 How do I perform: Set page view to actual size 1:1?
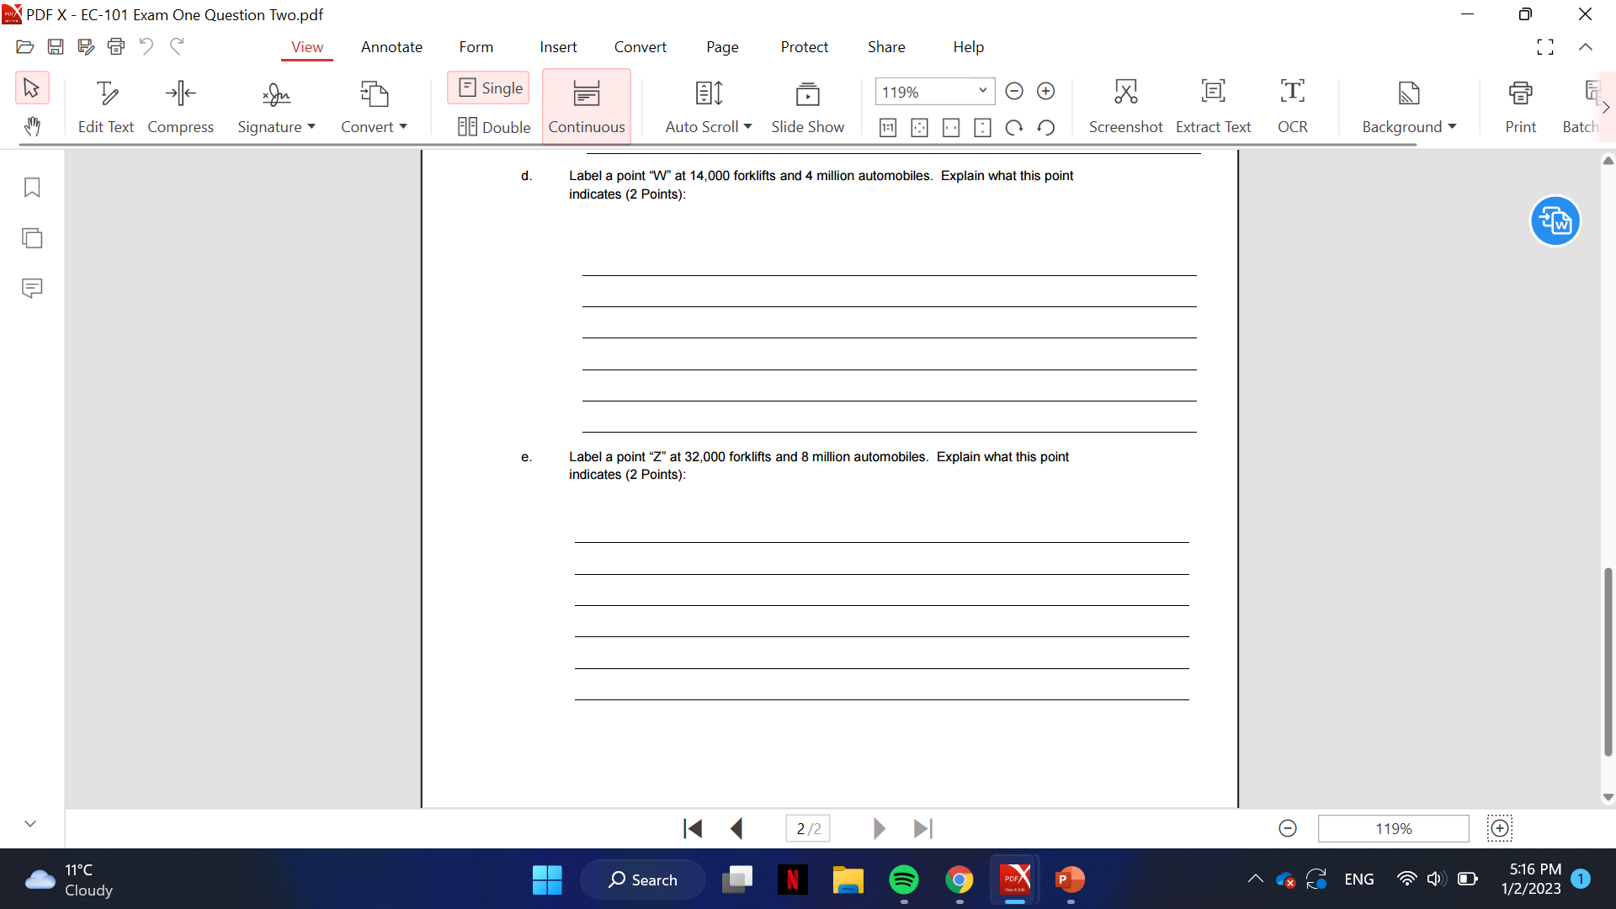coord(887,127)
